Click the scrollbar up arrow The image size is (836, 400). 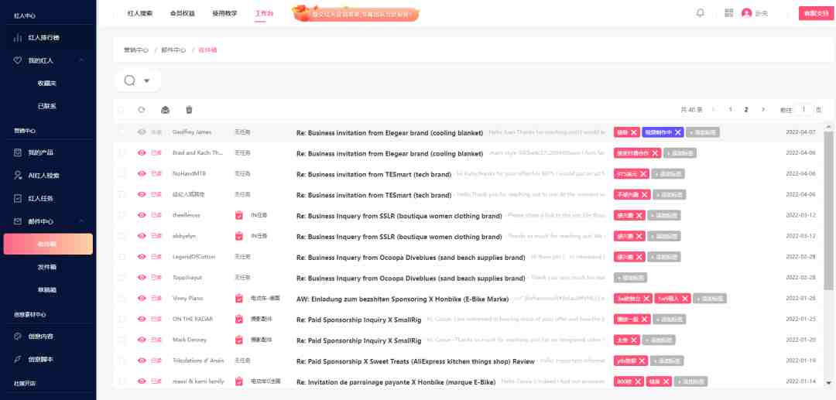828,127
